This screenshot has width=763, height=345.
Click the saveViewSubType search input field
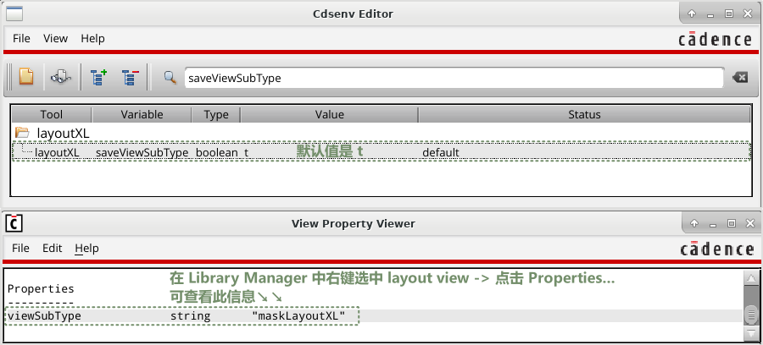point(454,78)
